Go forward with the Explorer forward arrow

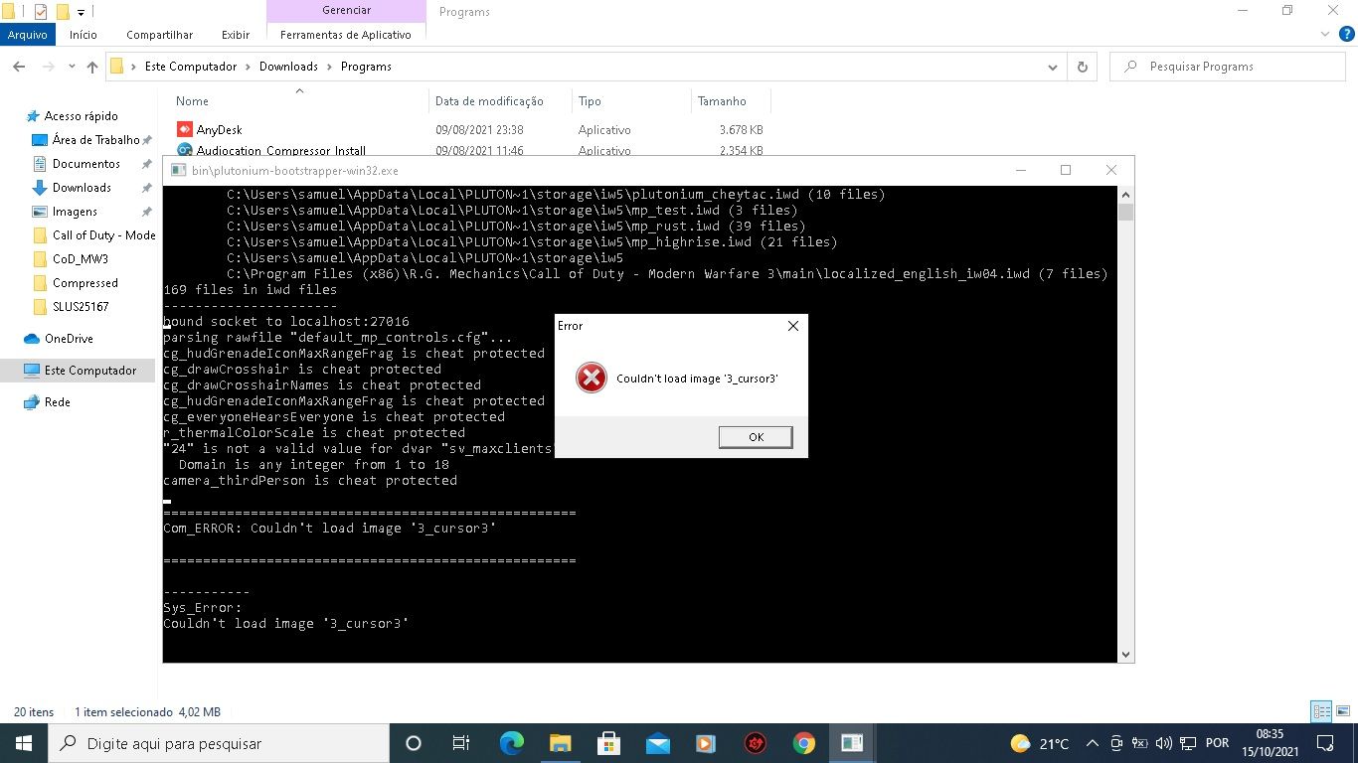(x=48, y=67)
